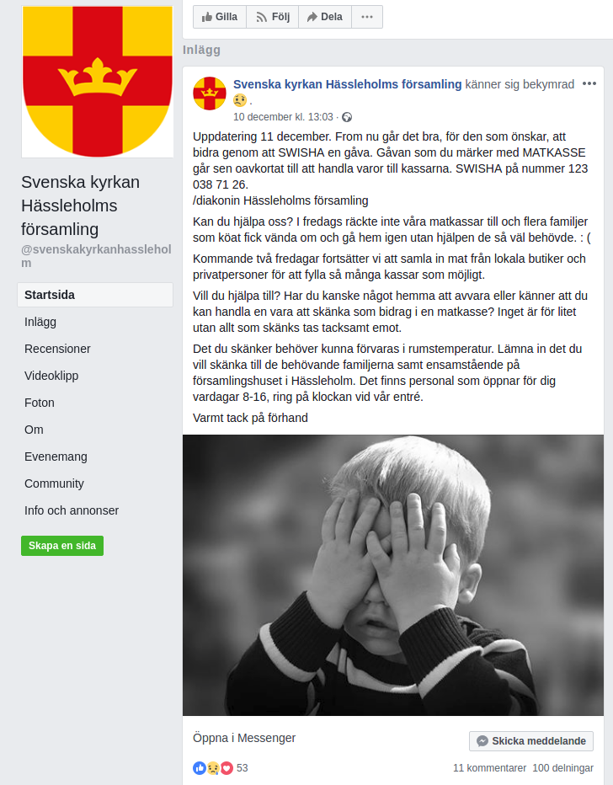Click the blue like reaction icon

coord(200,767)
